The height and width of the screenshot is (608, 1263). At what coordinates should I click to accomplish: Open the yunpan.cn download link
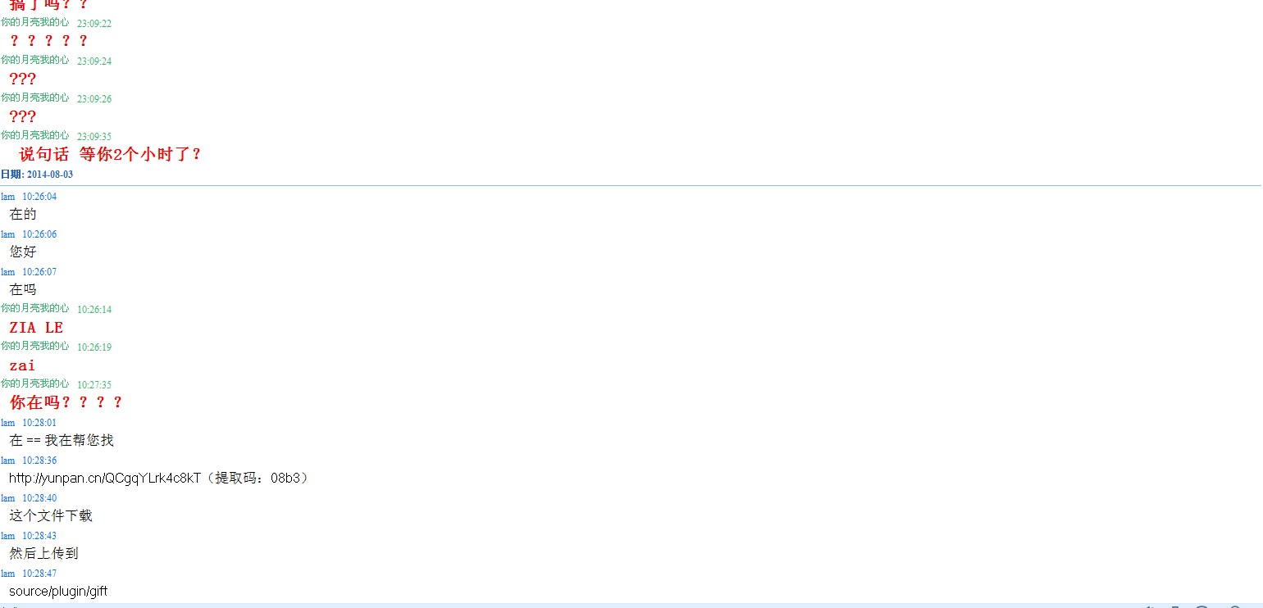pos(104,478)
